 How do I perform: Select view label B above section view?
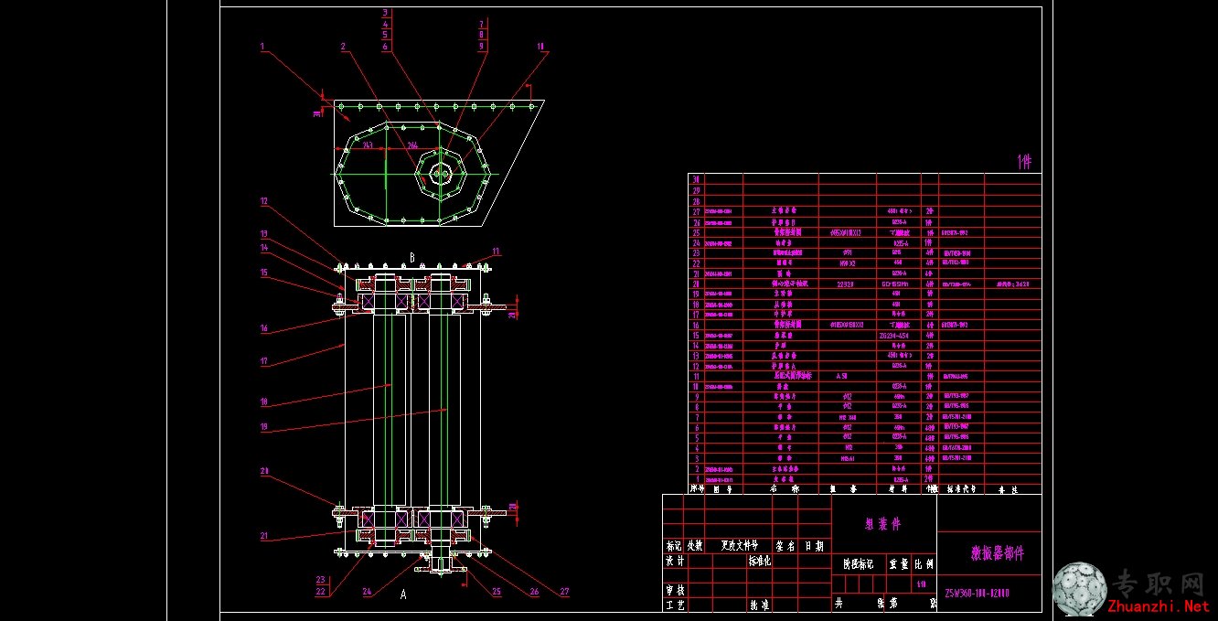(x=411, y=258)
